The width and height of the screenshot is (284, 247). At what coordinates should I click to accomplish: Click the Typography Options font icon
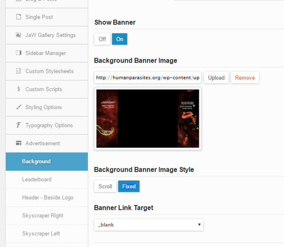click(x=19, y=125)
